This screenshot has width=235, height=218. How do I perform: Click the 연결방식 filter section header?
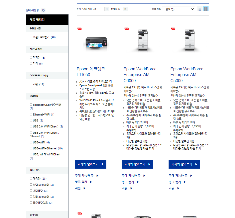(47, 96)
